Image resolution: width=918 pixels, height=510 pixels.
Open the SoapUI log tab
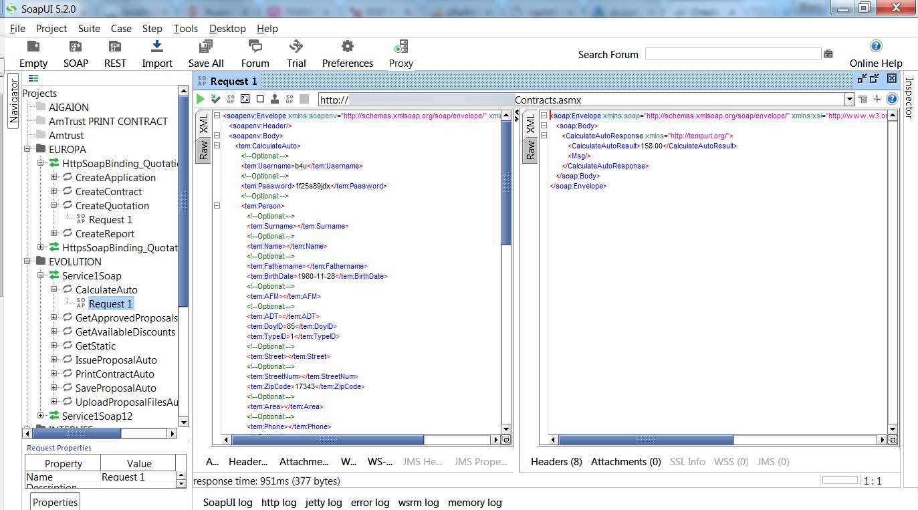(228, 503)
